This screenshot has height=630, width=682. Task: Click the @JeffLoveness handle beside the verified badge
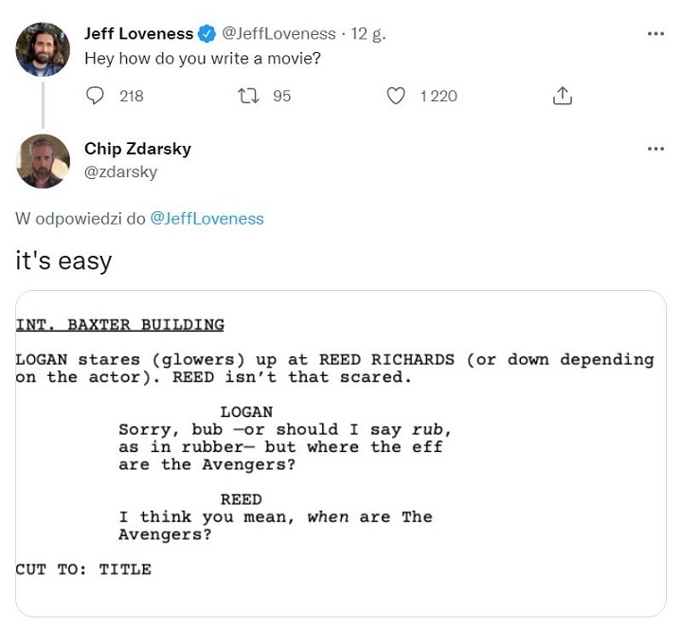click(x=278, y=34)
